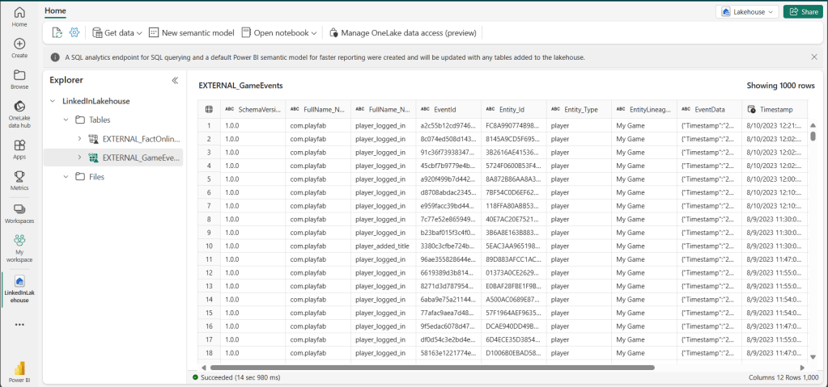
Task: Click the settings gear icon in toolbar
Action: tap(74, 33)
